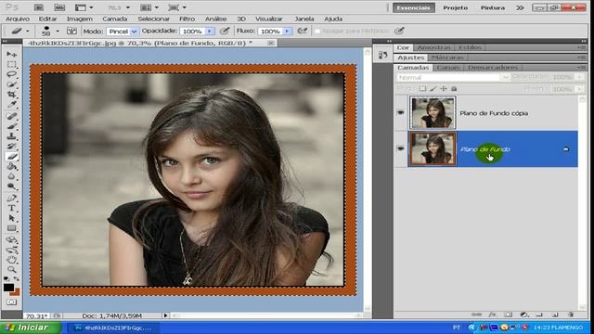Open the Fluxo slider arrow

[287, 32]
